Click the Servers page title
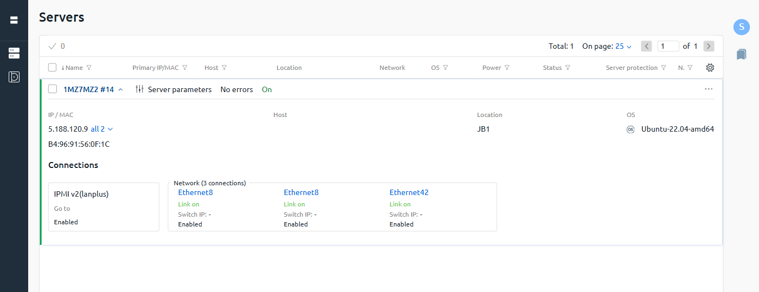Viewport: 759px width, 292px height. pos(62,17)
